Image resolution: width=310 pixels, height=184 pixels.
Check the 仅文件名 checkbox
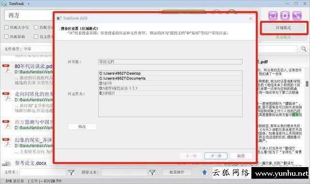coord(36,37)
